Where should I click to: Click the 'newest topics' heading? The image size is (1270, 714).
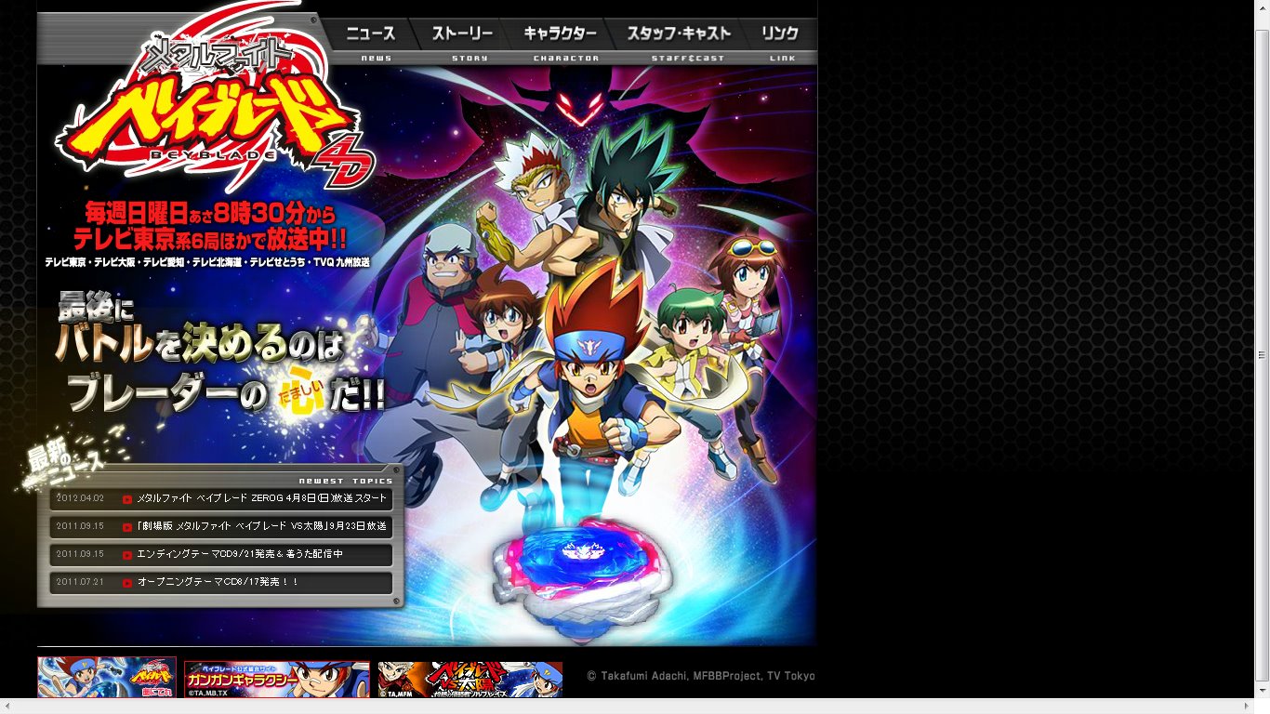[346, 481]
